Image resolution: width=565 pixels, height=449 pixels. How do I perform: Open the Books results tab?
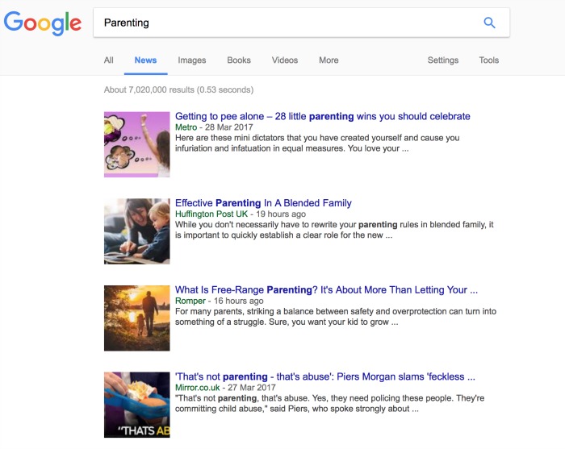[x=239, y=60]
